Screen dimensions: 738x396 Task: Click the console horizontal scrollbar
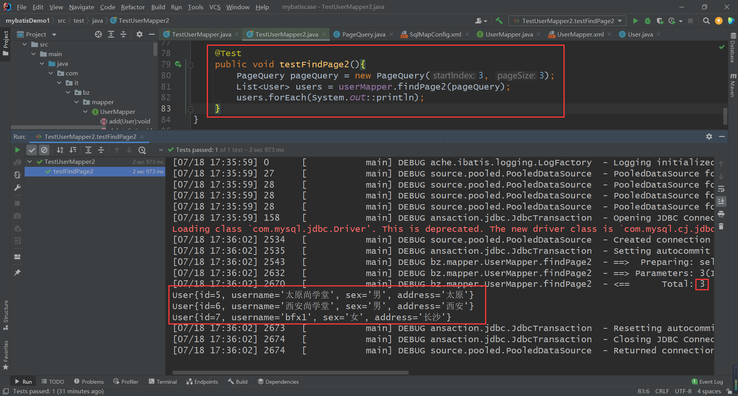click(291, 372)
